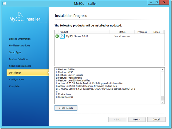Click the green success checkmark icon
Image resolution: width=172 pixels, height=129 pixels.
pos(57,36)
